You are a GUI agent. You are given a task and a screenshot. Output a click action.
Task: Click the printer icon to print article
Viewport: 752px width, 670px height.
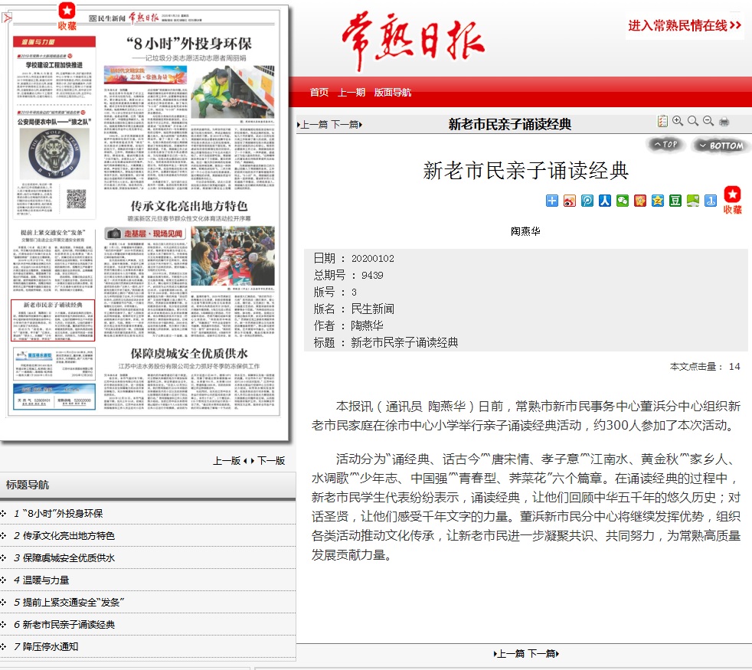pyautogui.click(x=724, y=121)
